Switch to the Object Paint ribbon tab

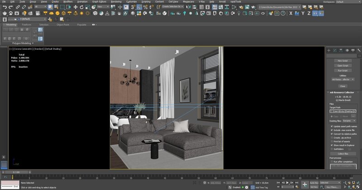click(62, 24)
